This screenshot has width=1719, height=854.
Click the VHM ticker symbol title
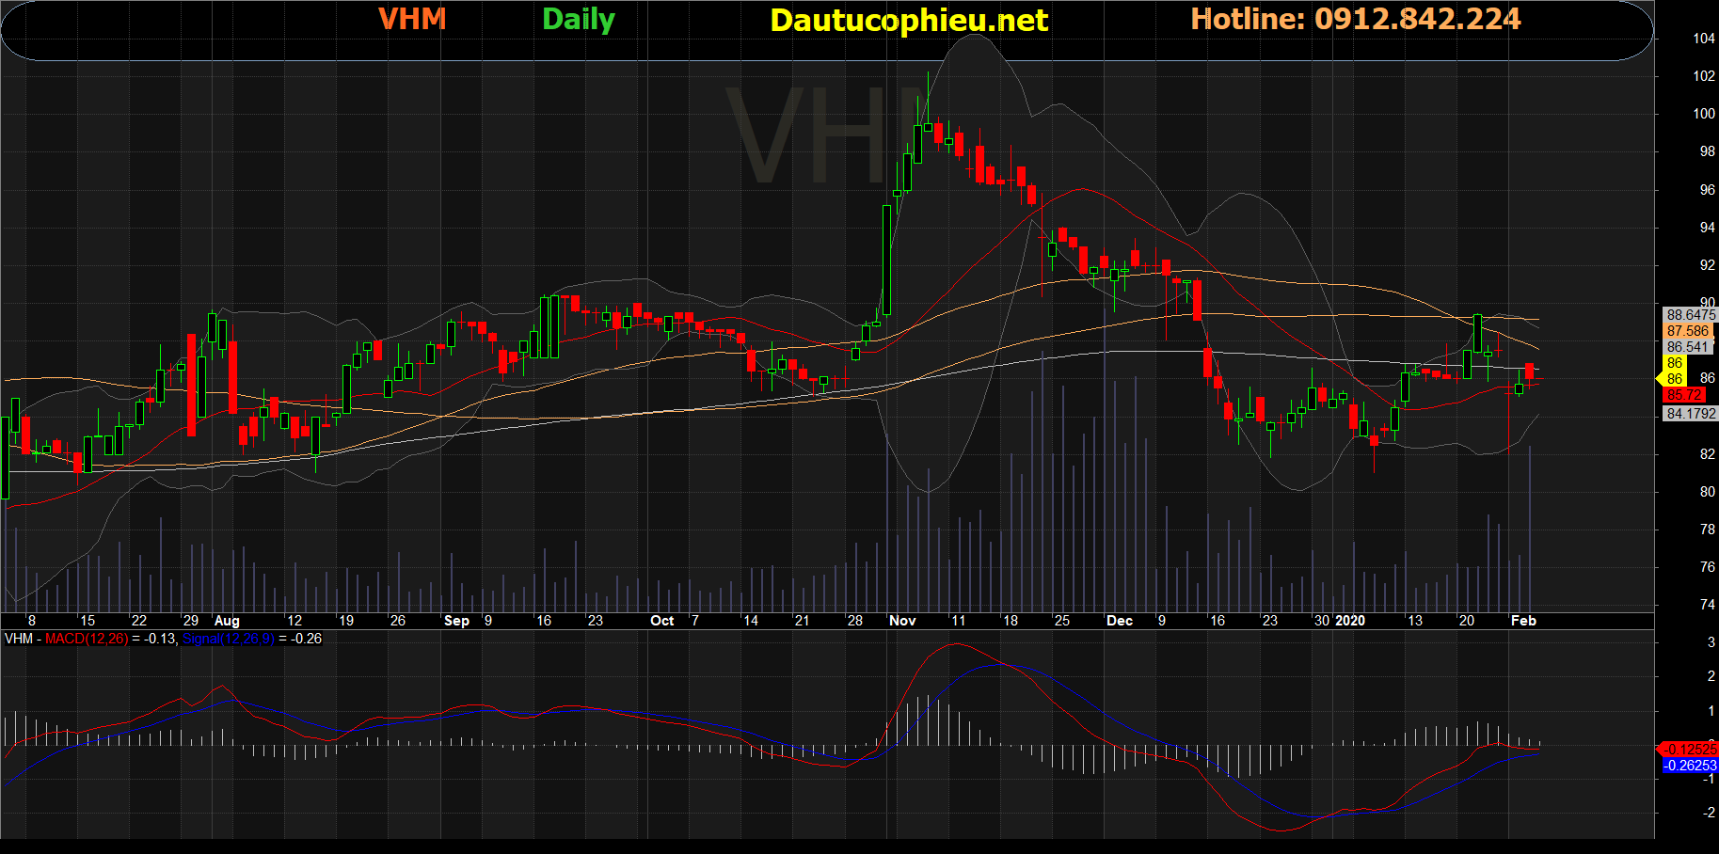pyautogui.click(x=412, y=20)
